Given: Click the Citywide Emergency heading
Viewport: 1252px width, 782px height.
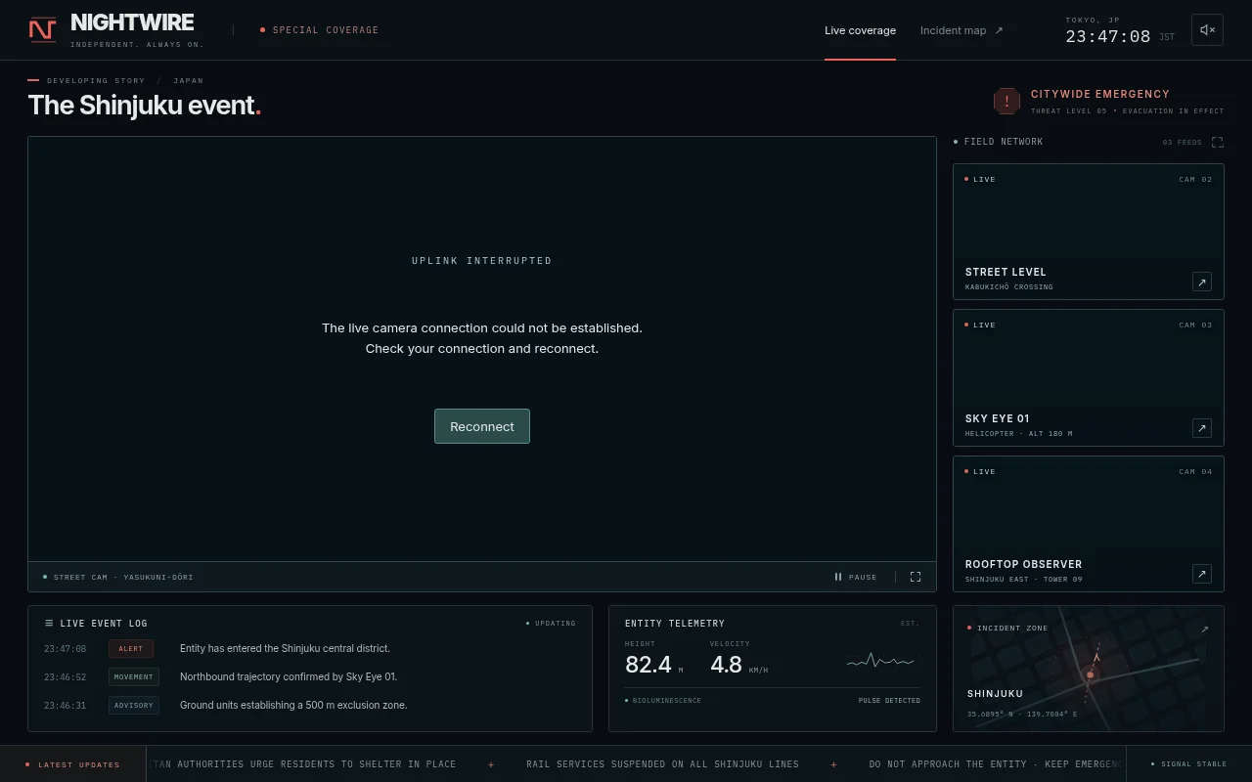Looking at the screenshot, I should [x=1100, y=94].
